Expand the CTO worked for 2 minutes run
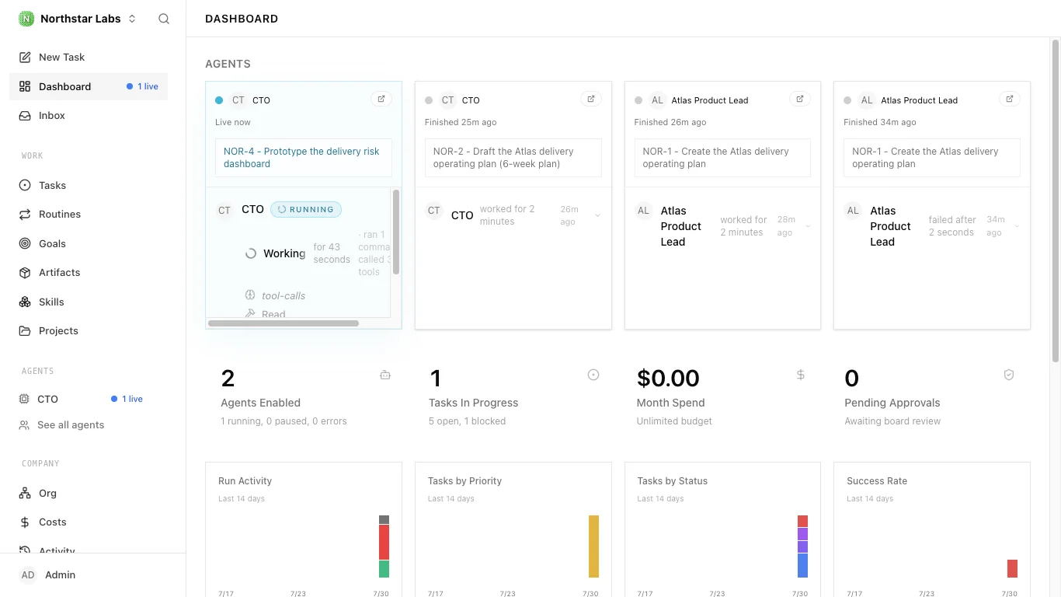 [597, 215]
